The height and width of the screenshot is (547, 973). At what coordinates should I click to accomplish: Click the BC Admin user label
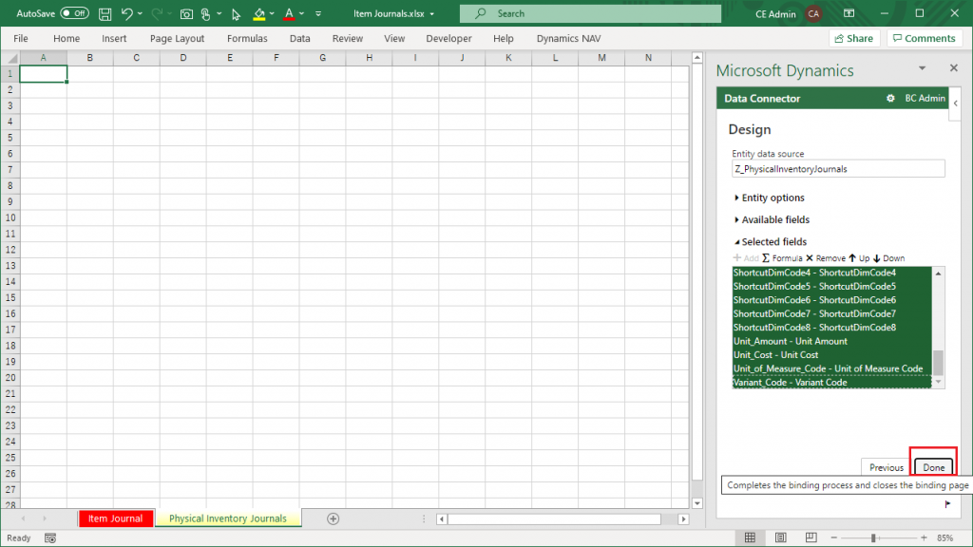[x=925, y=98]
